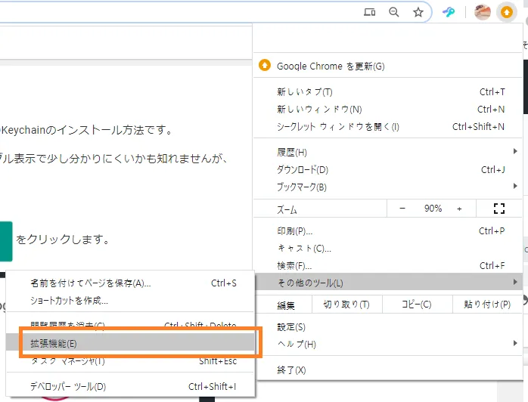The image size is (528, 402).
Task: Select 印刷(P)...
Action: click(387, 231)
